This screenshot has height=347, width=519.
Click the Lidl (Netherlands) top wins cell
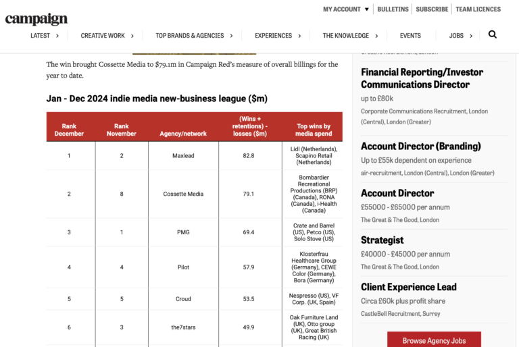[x=314, y=155]
